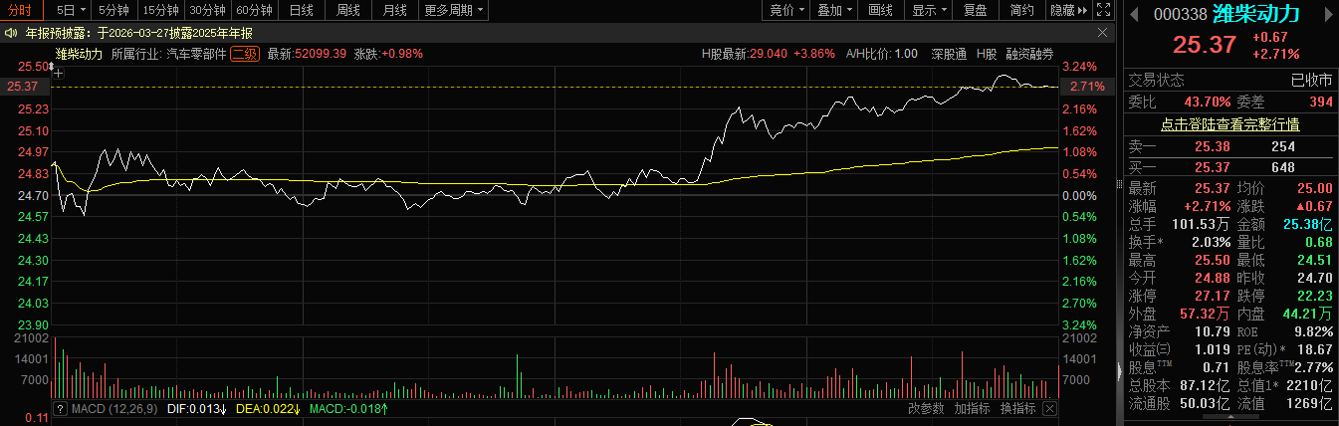Go to next stock arrow

pos(1328,14)
